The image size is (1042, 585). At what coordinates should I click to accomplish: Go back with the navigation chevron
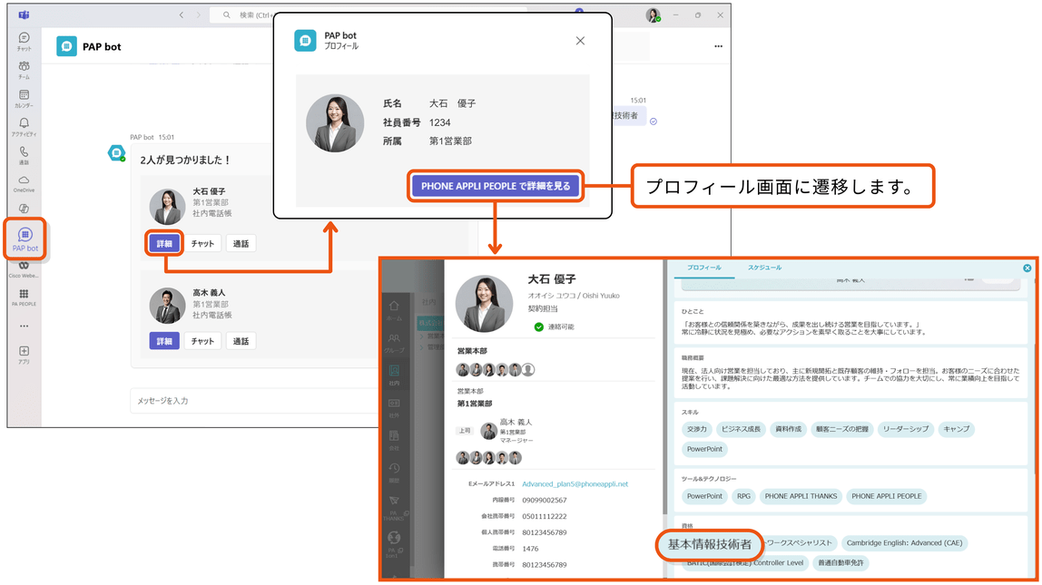tap(182, 15)
